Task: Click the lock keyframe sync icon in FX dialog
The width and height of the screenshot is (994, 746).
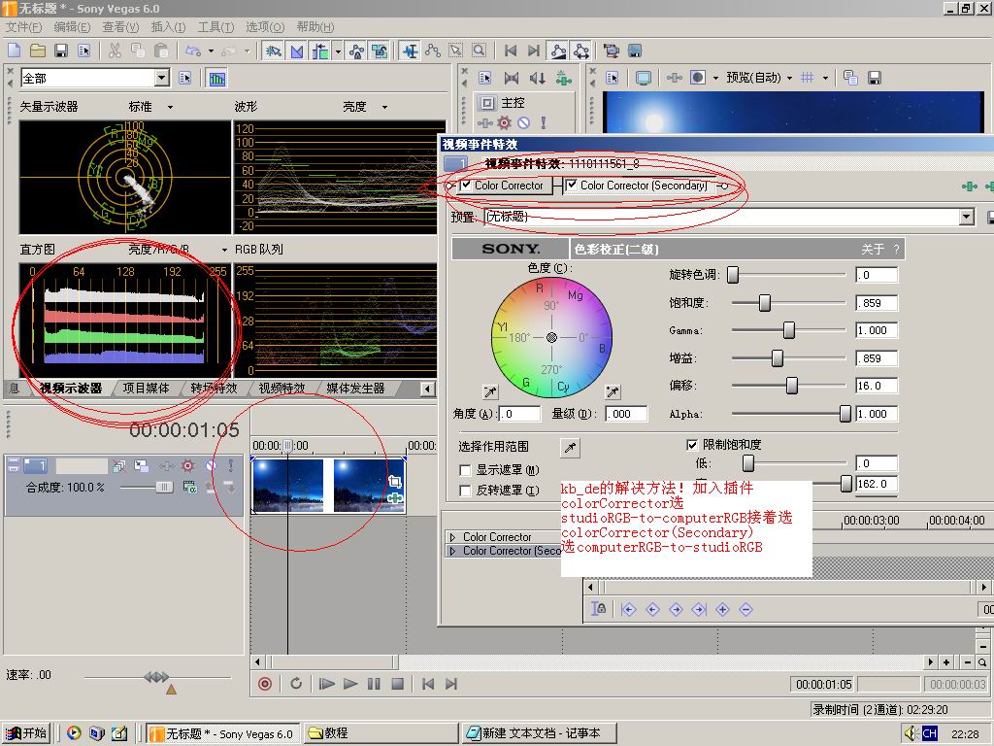Action: (598, 609)
